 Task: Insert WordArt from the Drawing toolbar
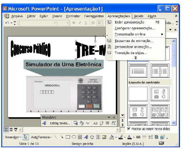coord(86,137)
